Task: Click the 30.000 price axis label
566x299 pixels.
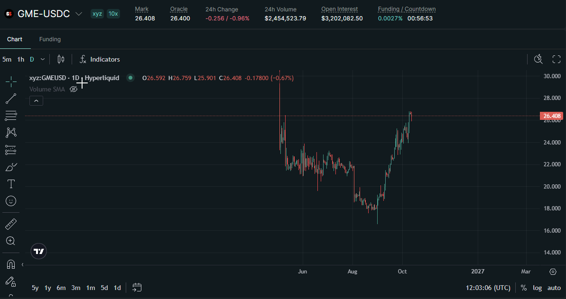Action: (x=552, y=76)
